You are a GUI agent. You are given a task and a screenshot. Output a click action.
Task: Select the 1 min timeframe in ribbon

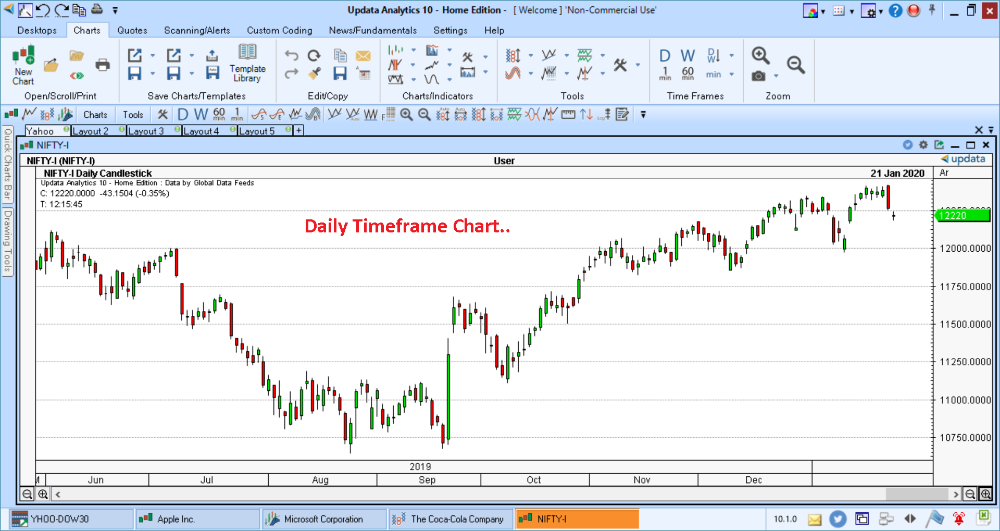coord(665,73)
